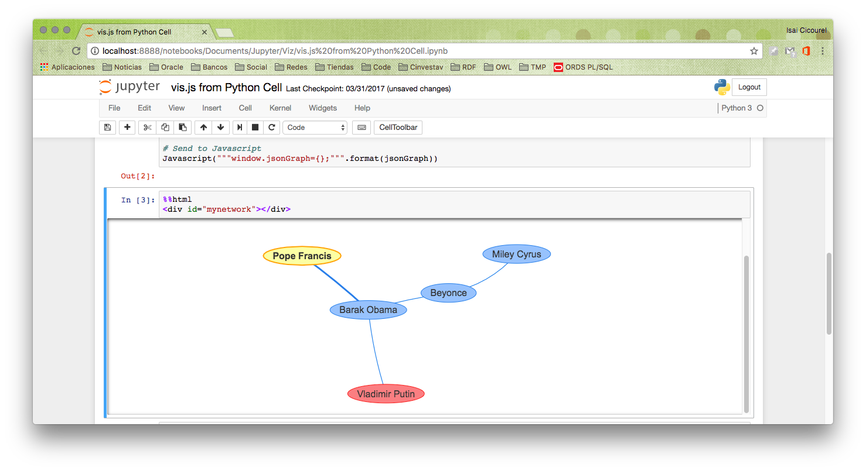Open the command palette keyboard icon
The width and height of the screenshot is (866, 471).
pyautogui.click(x=361, y=127)
